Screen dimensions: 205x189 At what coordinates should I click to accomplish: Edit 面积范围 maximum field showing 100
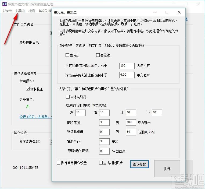[131, 122]
